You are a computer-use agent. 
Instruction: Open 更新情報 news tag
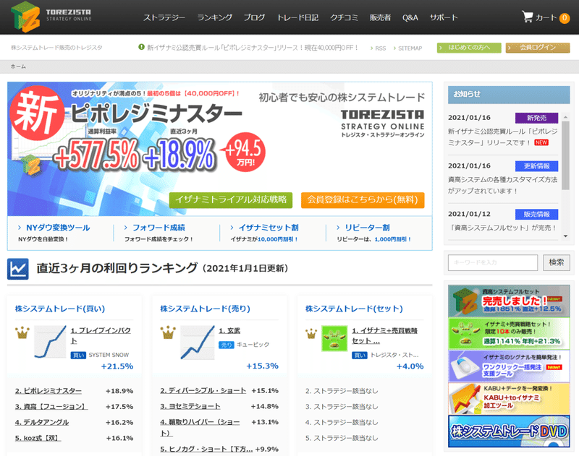point(536,166)
